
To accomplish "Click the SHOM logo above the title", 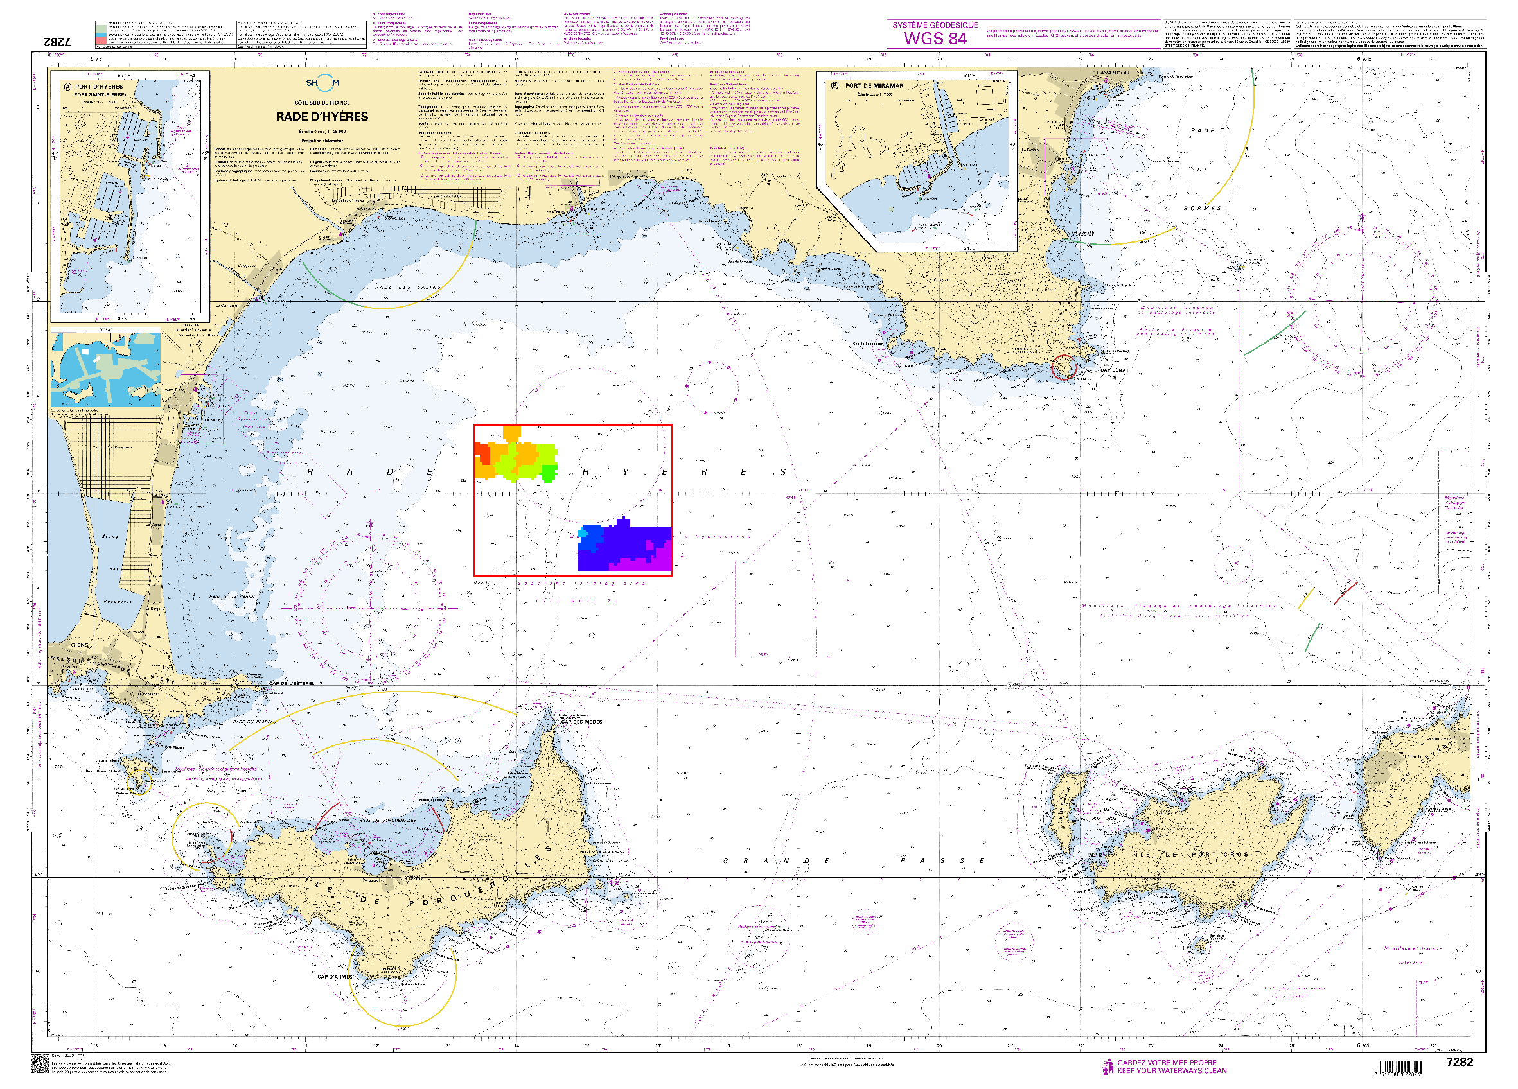I will point(322,83).
